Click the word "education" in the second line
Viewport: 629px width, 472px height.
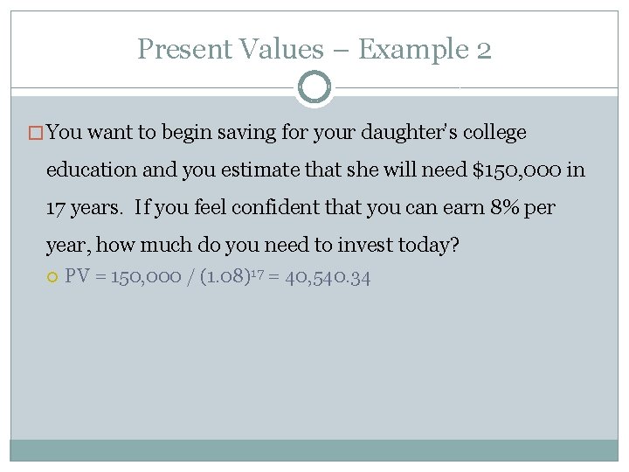[x=90, y=171]
